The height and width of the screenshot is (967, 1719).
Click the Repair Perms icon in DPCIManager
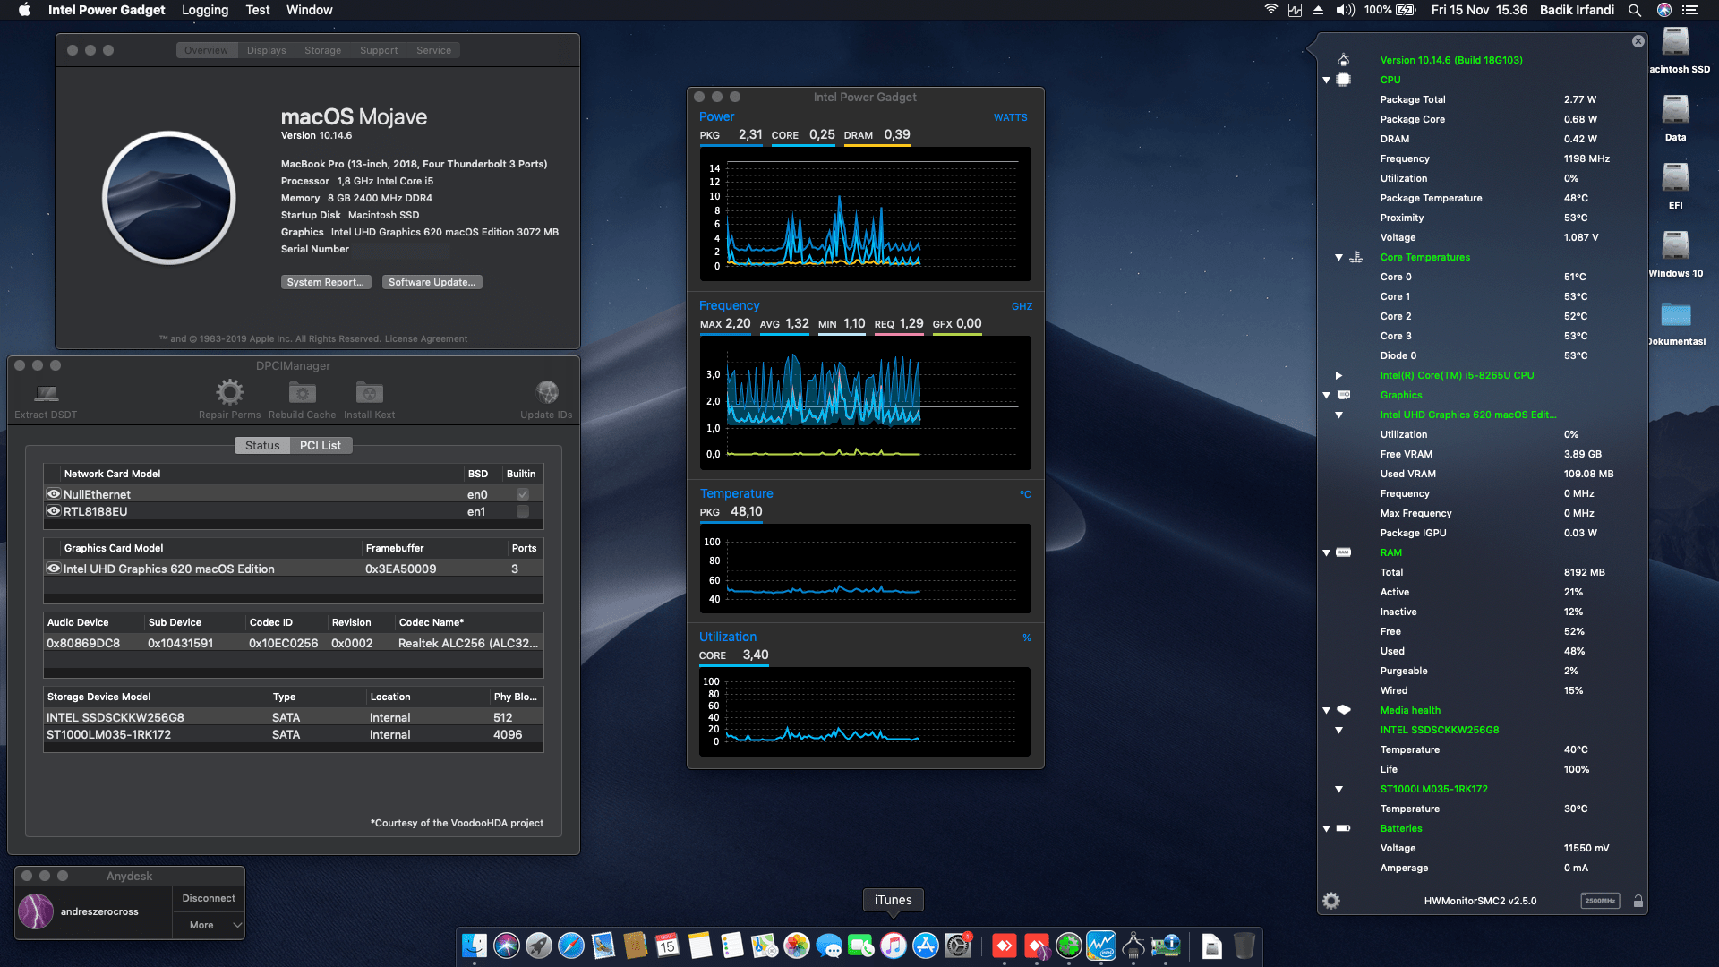(x=229, y=392)
